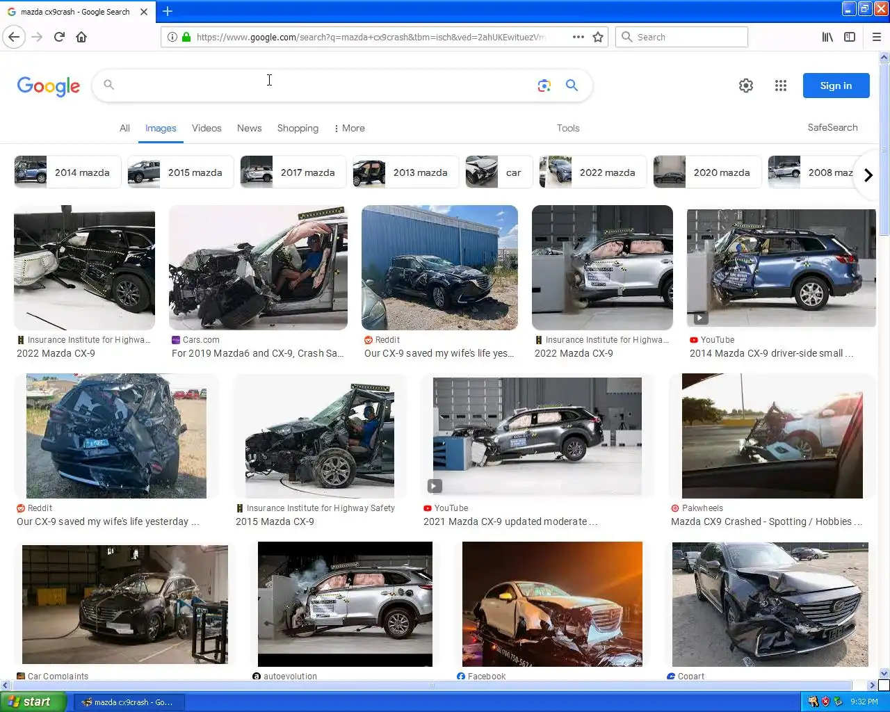Screen dimensions: 890x712
Task: Click the Firefox Search box
Action: coord(681,37)
